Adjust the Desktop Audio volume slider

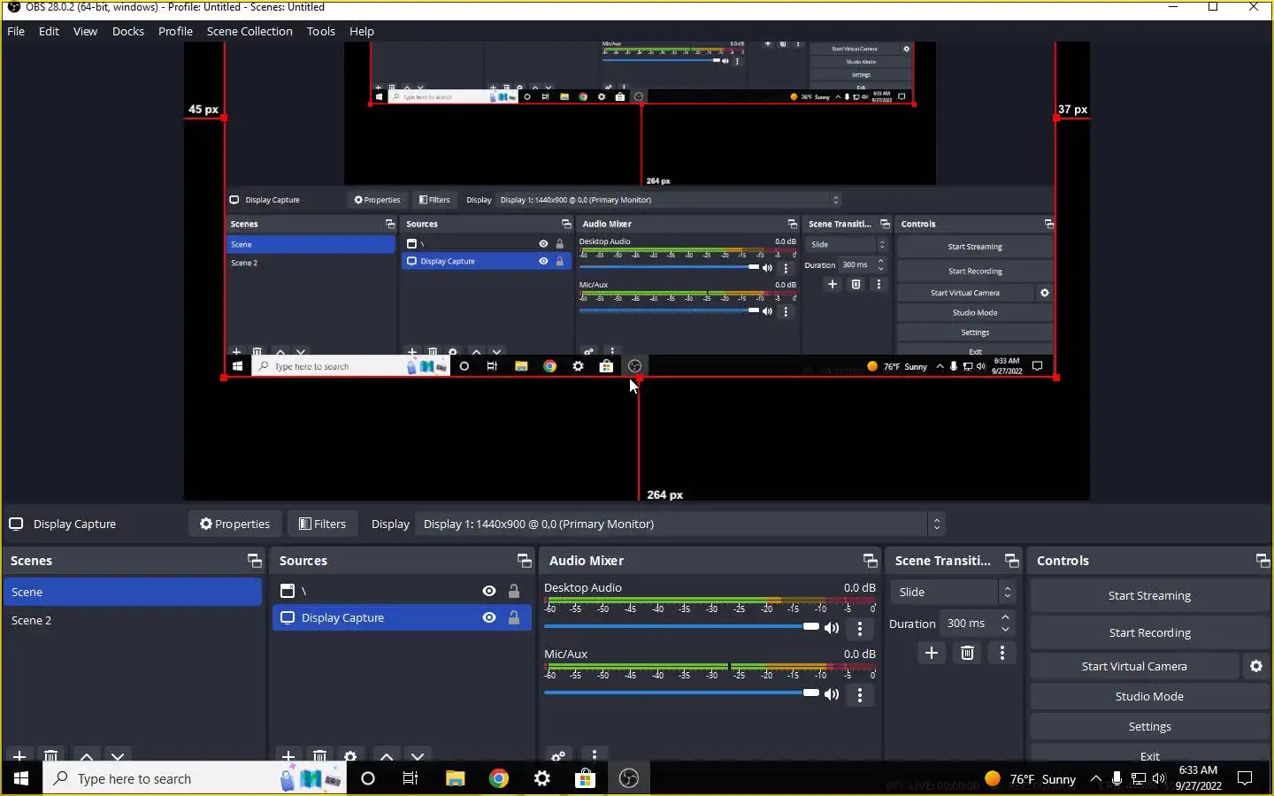(x=681, y=626)
